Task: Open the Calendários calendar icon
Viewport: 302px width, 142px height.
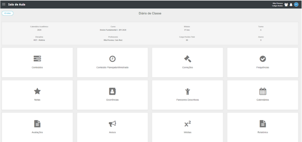Action: click(x=262, y=92)
